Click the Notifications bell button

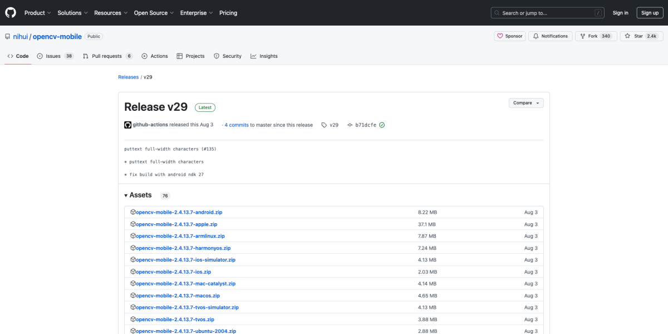(550, 36)
